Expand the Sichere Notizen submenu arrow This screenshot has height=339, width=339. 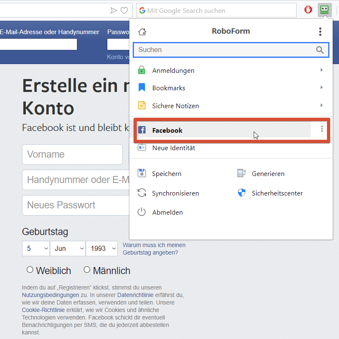(322, 105)
